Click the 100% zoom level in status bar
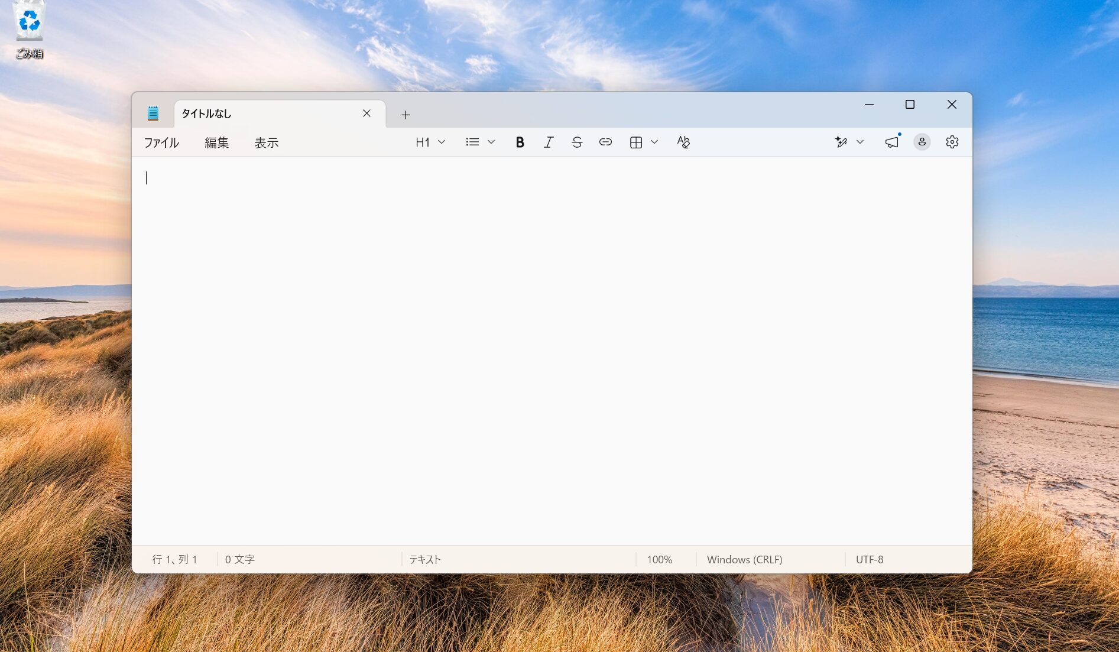The image size is (1119, 652). (659, 559)
